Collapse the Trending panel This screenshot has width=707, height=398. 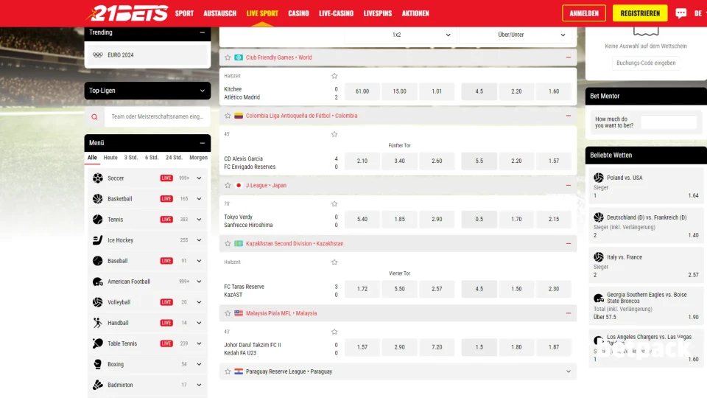coord(202,32)
